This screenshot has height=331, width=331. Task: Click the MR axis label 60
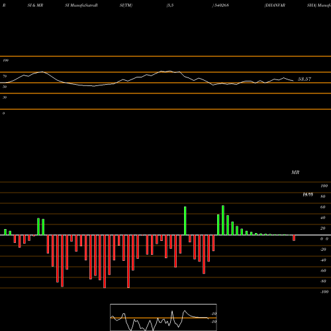[322, 207]
